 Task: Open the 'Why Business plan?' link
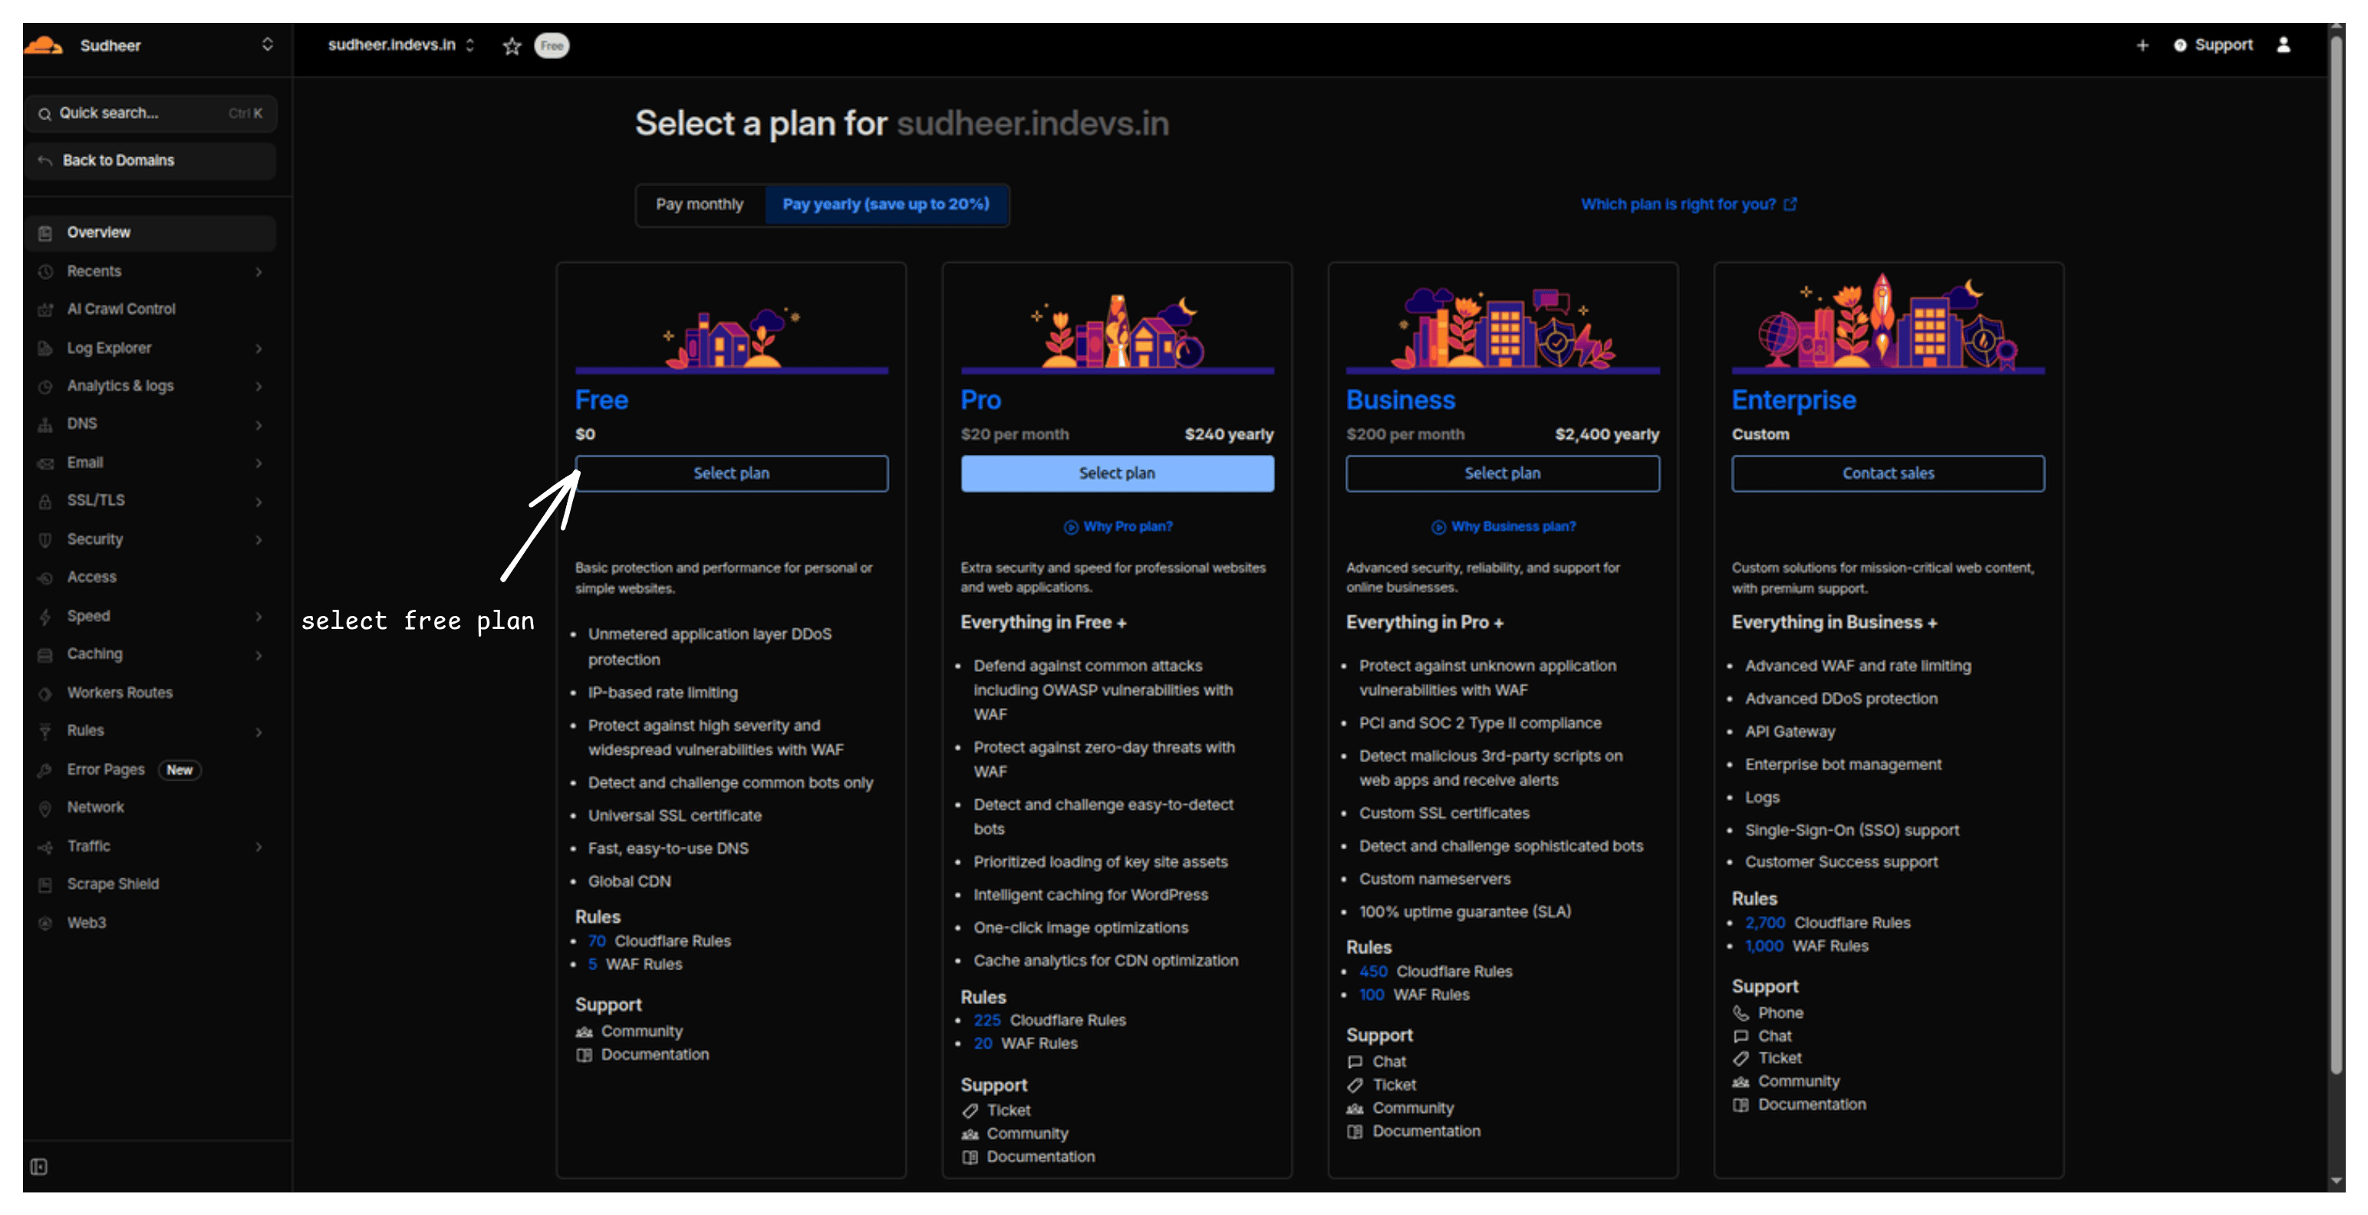pyautogui.click(x=1504, y=527)
